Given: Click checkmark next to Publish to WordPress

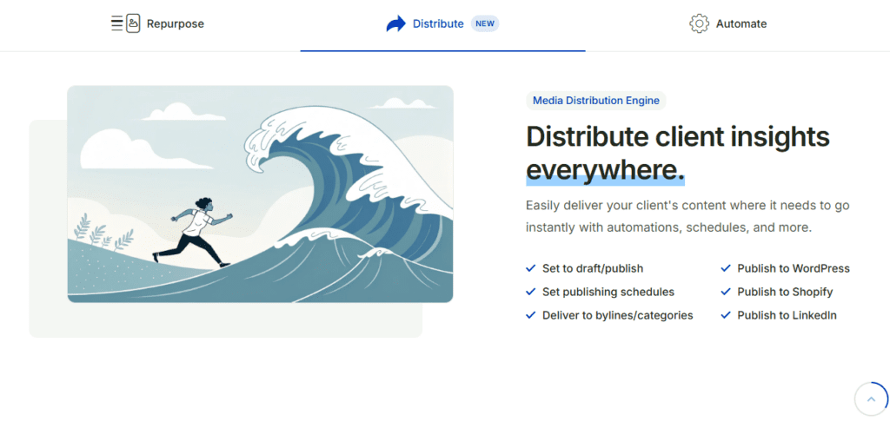Looking at the screenshot, I should click(x=726, y=269).
